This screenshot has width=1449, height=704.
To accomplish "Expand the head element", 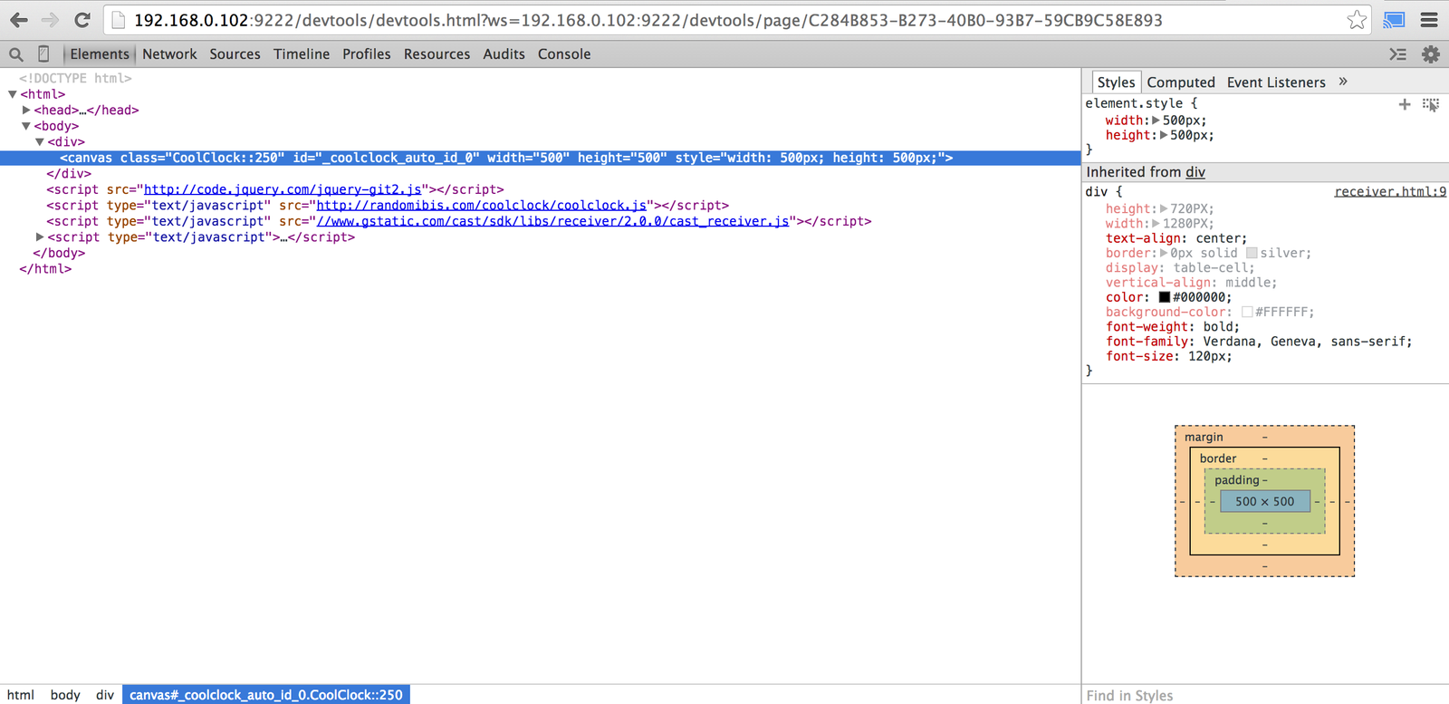I will point(26,110).
